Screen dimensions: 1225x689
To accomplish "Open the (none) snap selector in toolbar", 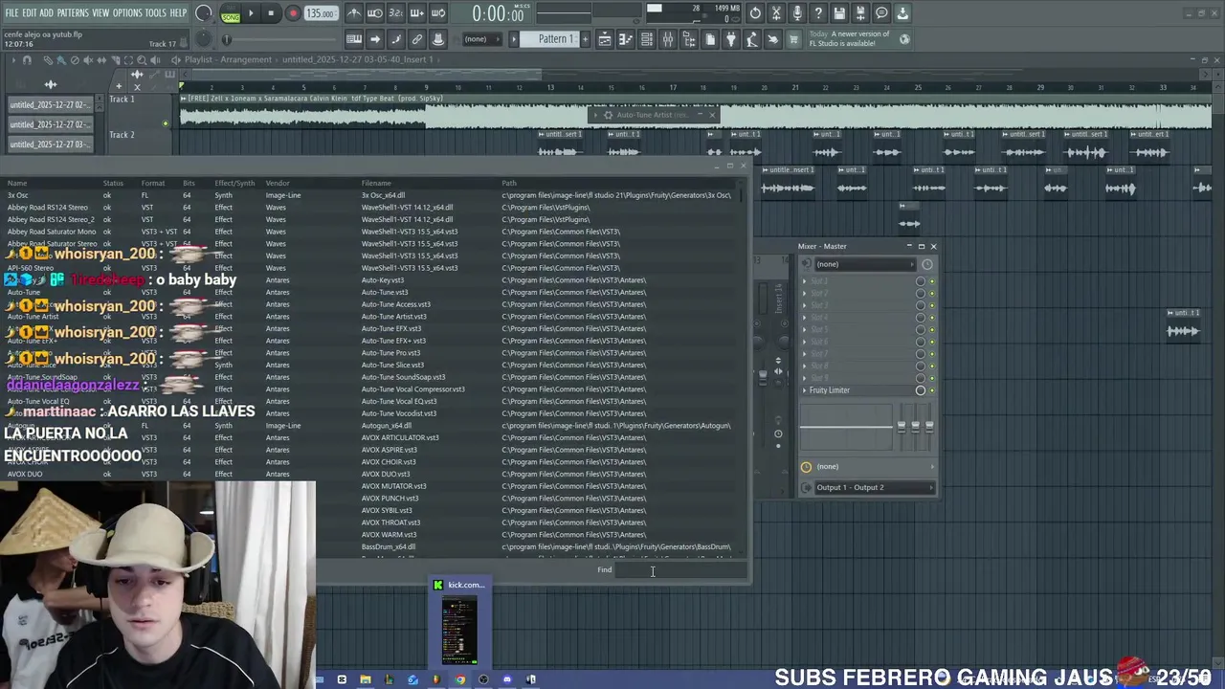I will [481, 39].
